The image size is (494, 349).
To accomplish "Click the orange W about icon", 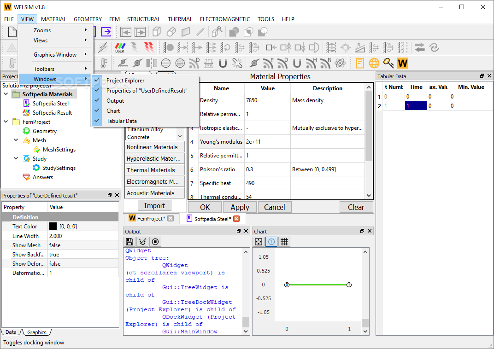I will 403,63.
